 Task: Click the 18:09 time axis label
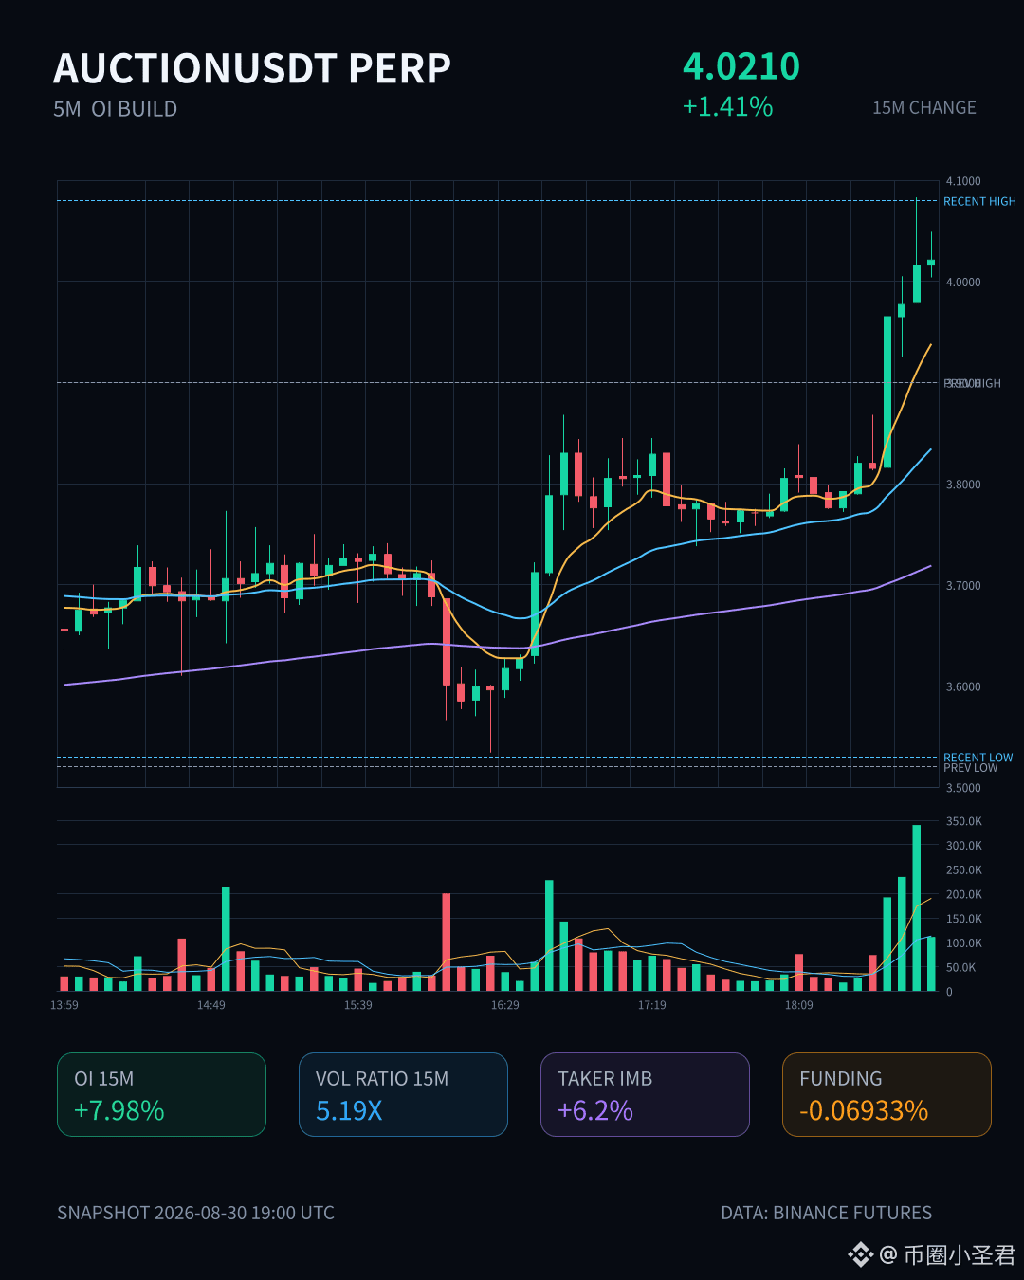pyautogui.click(x=799, y=1005)
